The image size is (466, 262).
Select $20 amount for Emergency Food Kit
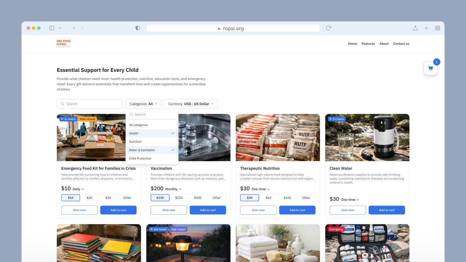click(x=89, y=198)
